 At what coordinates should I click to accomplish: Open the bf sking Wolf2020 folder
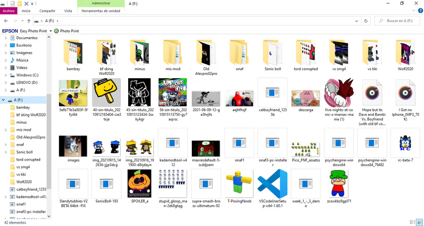(106, 52)
